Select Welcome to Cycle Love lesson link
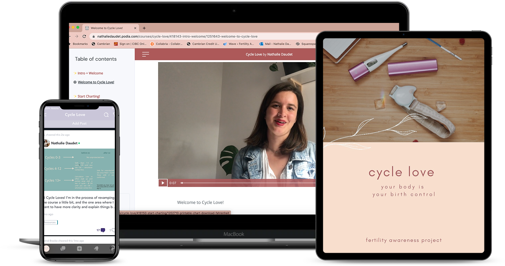This screenshot has width=505, height=266. (96, 82)
